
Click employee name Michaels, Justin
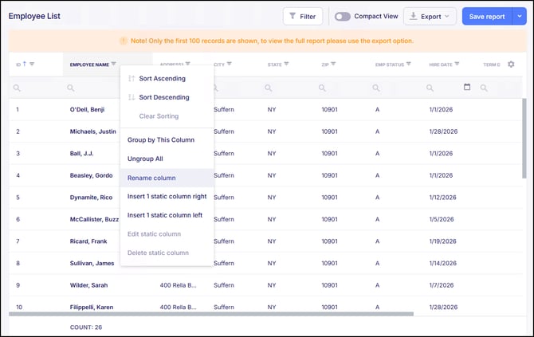pyautogui.click(x=93, y=131)
